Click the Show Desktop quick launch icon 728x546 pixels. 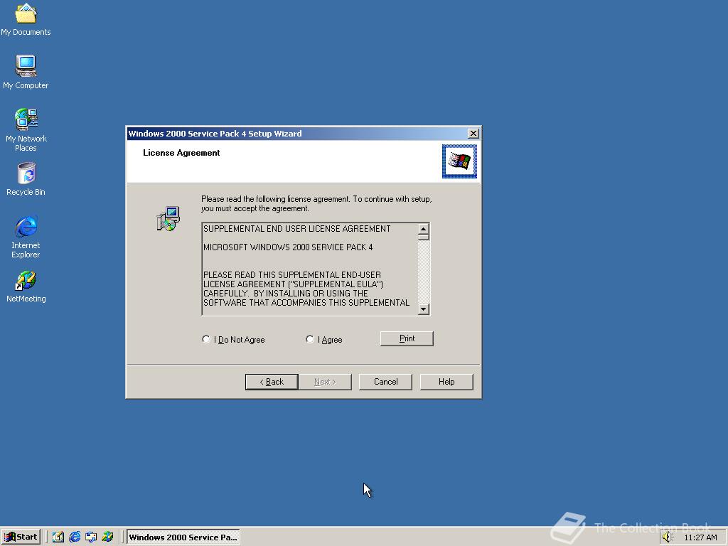(58, 537)
